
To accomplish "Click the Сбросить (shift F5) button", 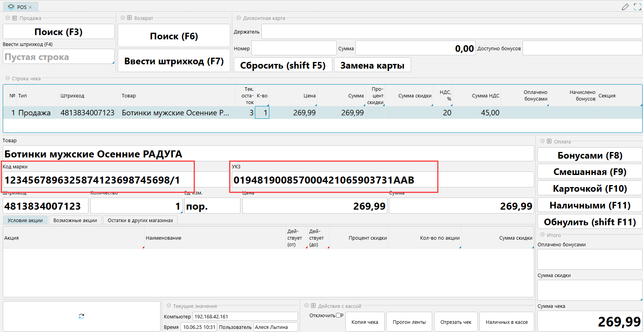I will [x=283, y=65].
